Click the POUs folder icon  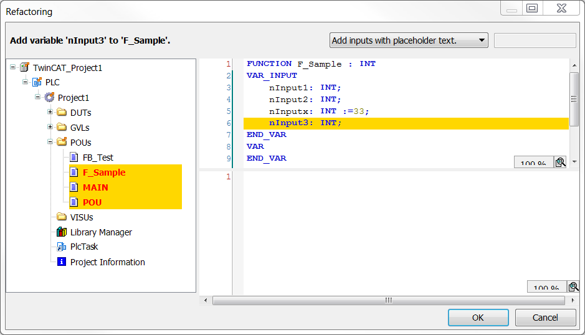(x=62, y=142)
